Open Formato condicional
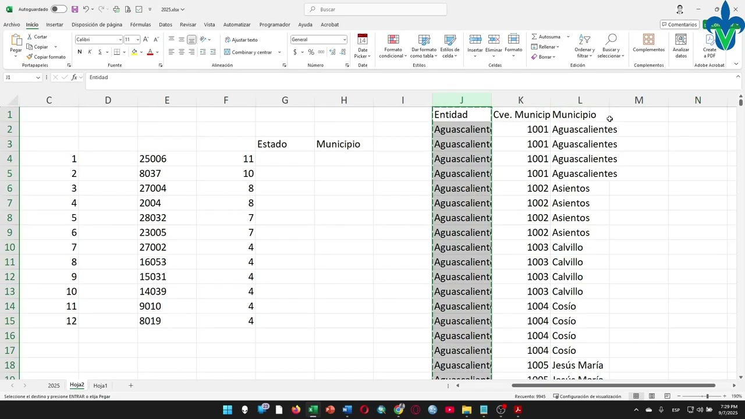 pos(393,45)
